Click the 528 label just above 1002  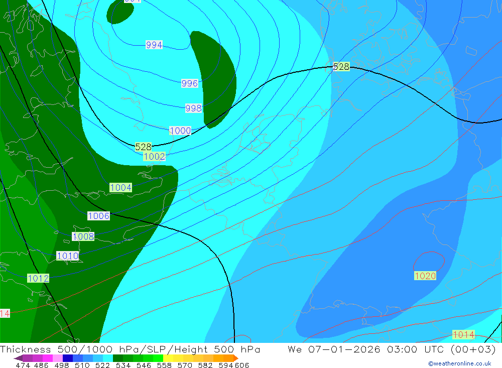pyautogui.click(x=143, y=147)
